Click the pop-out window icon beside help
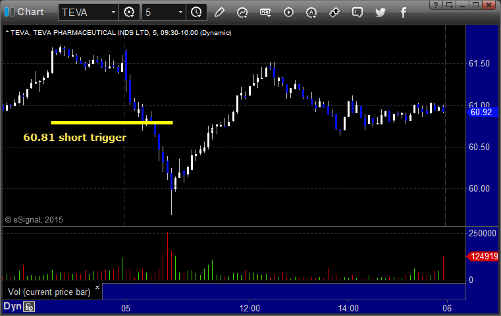This screenshot has height=316, width=501. click(450, 5)
